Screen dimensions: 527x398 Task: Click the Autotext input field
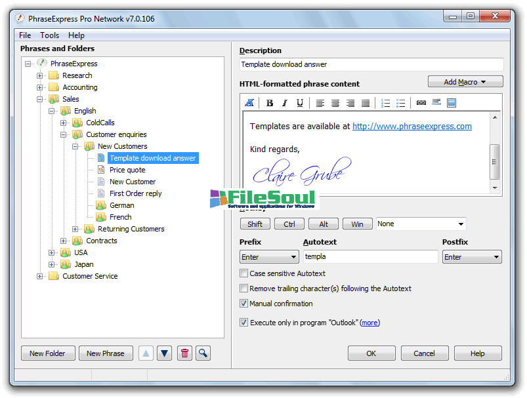click(x=370, y=257)
